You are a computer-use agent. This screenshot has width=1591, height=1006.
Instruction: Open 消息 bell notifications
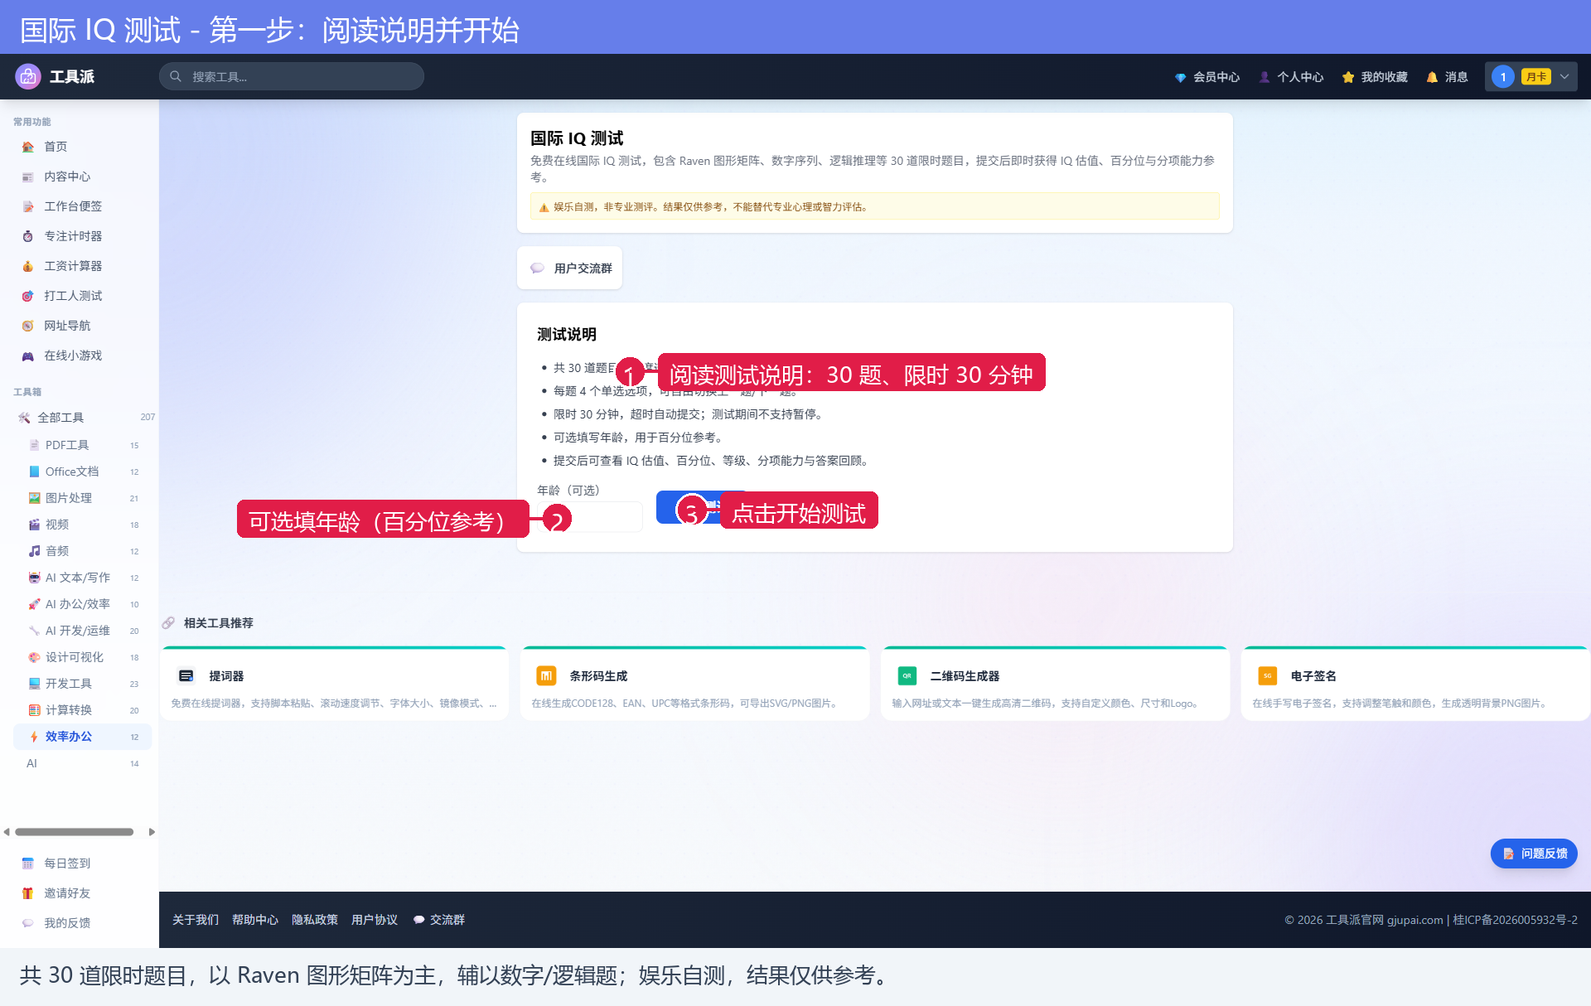1447,77
